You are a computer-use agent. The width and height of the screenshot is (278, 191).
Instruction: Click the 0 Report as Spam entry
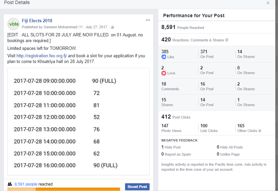(x=176, y=154)
